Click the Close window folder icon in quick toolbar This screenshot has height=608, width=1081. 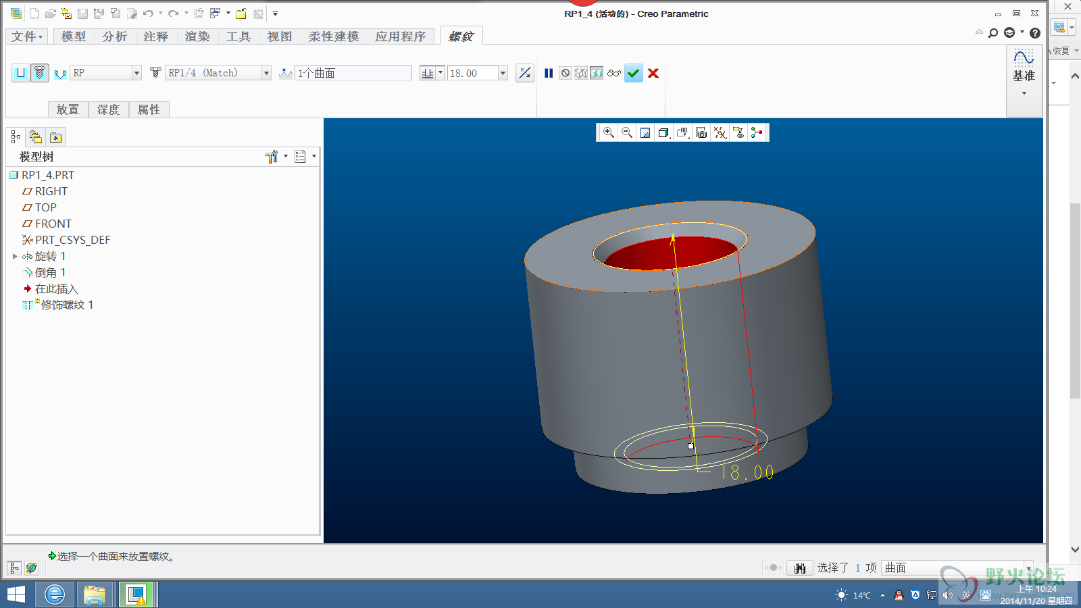241,14
